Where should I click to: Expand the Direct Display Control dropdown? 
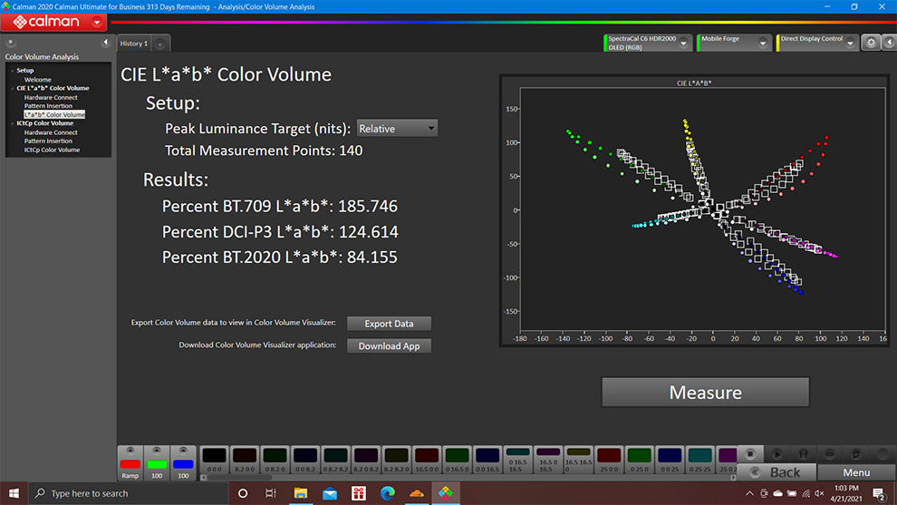851,43
